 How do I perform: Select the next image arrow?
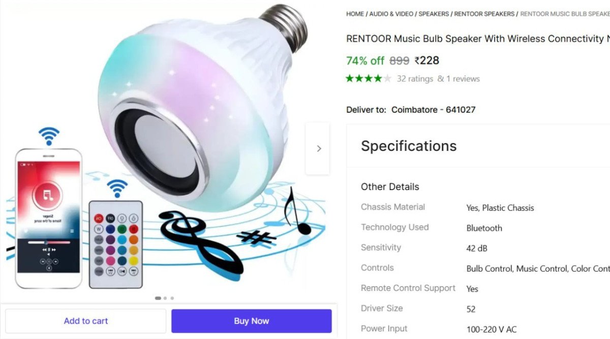(x=318, y=148)
